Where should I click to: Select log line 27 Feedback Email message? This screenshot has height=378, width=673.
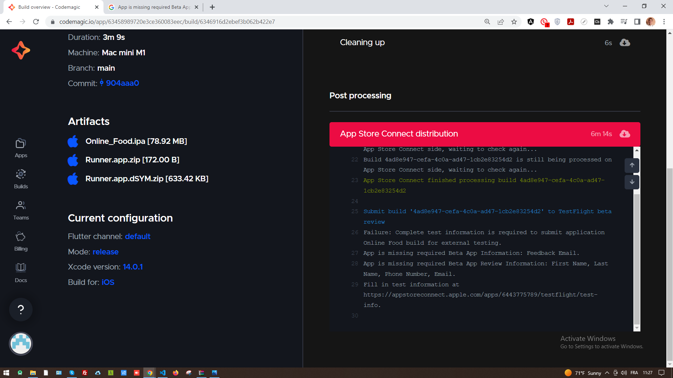471,253
